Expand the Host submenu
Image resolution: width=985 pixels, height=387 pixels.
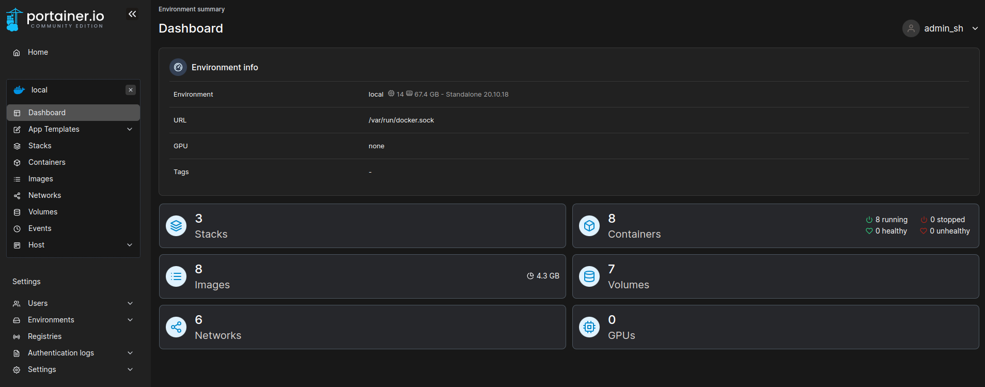[x=130, y=245]
